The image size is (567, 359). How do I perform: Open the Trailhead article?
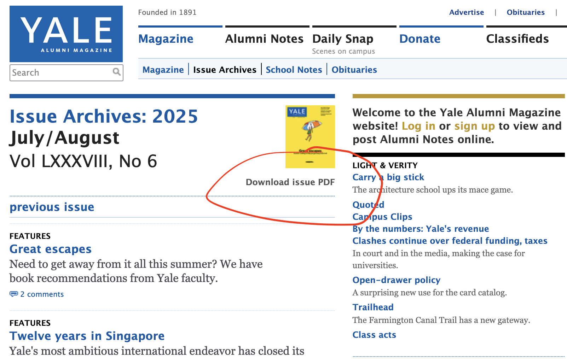373,307
